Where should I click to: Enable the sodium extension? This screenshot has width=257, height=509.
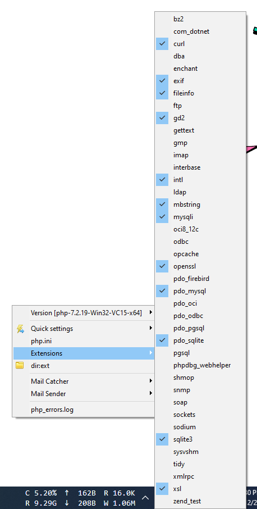pyautogui.click(x=200, y=427)
